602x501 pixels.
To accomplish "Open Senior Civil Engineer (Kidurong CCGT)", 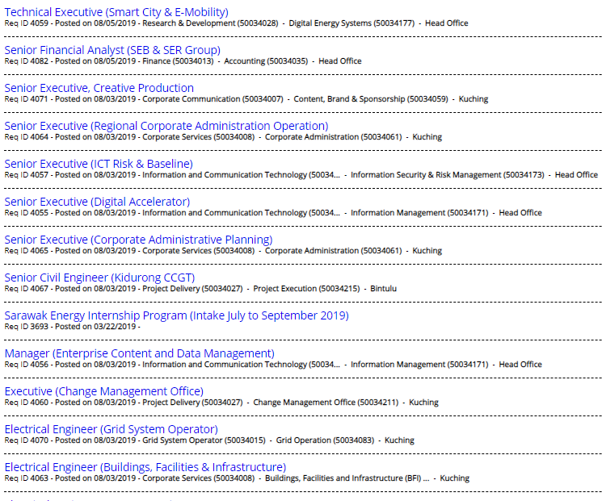I will 100,278.
